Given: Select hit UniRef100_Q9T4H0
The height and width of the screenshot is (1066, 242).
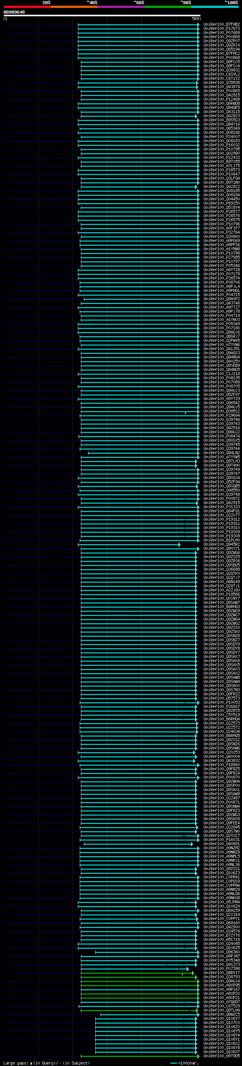Looking at the screenshot, I should point(222,466).
